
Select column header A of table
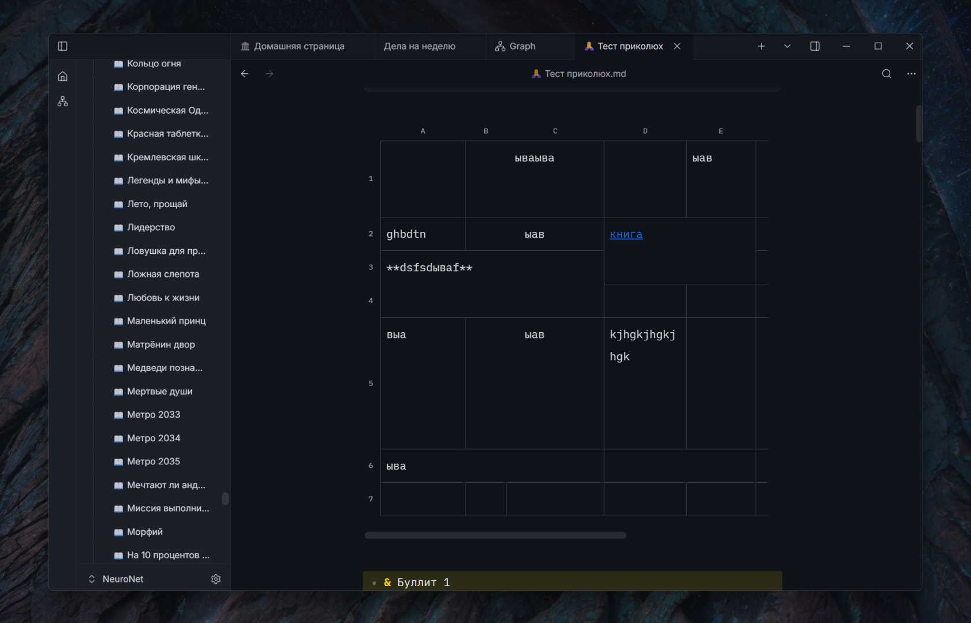click(x=423, y=132)
